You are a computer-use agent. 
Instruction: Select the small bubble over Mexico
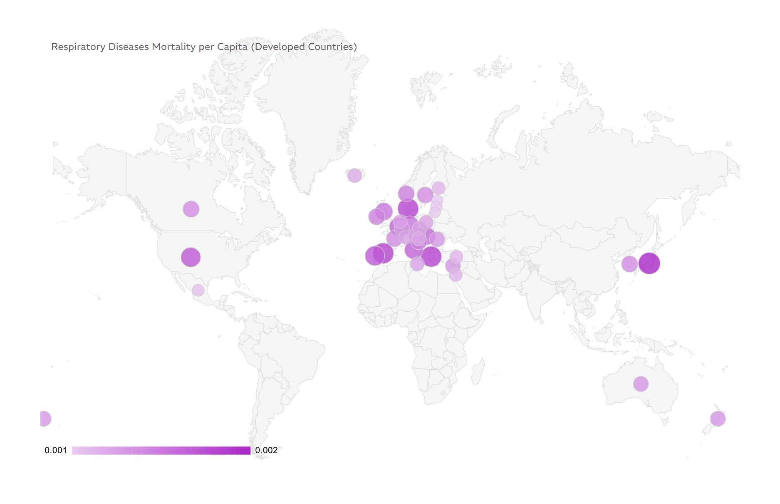[x=198, y=290]
